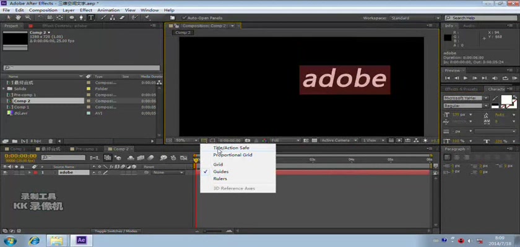
Task: Play the preview in the Preview panel
Action: 466,78
